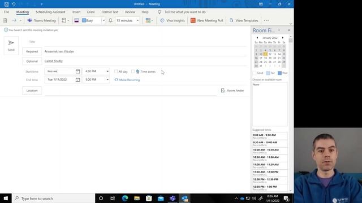Switch to the Scheduling Assistant tab

coord(50,12)
